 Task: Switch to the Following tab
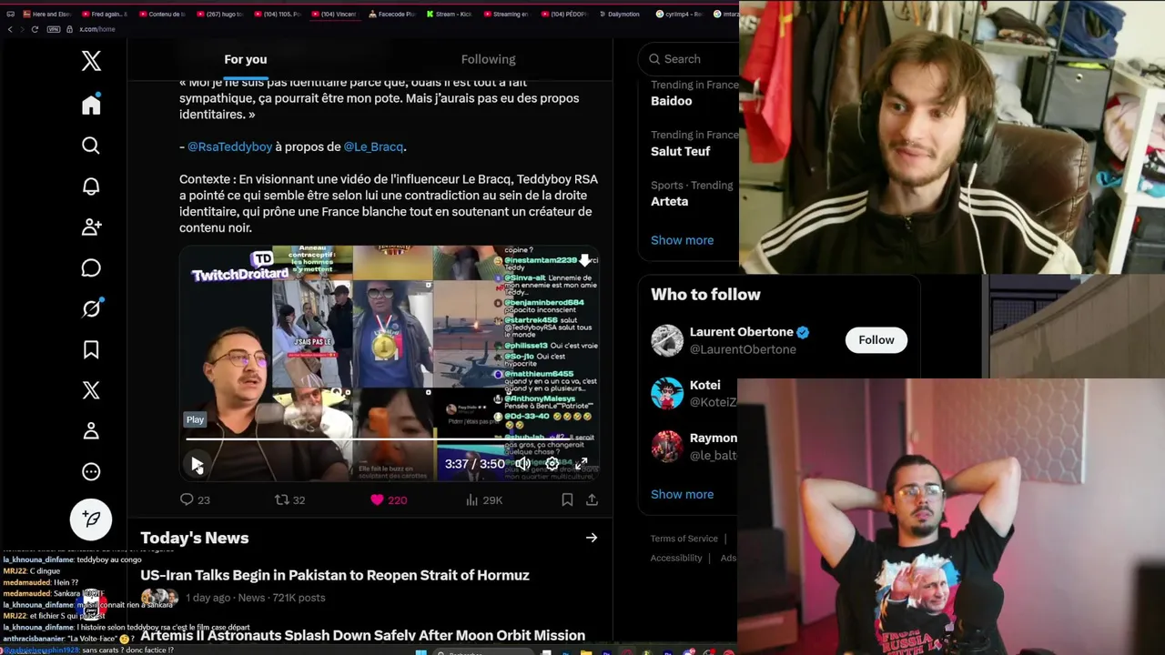pyautogui.click(x=488, y=59)
